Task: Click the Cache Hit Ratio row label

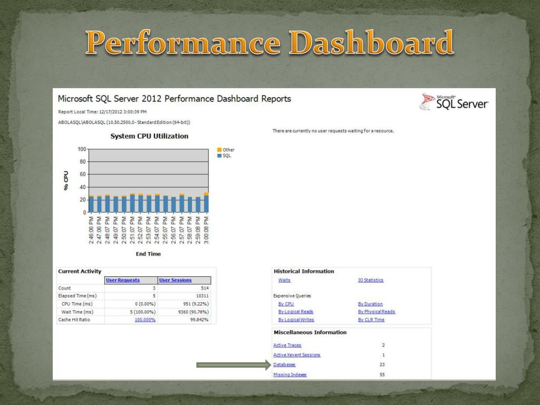Action: (x=74, y=320)
